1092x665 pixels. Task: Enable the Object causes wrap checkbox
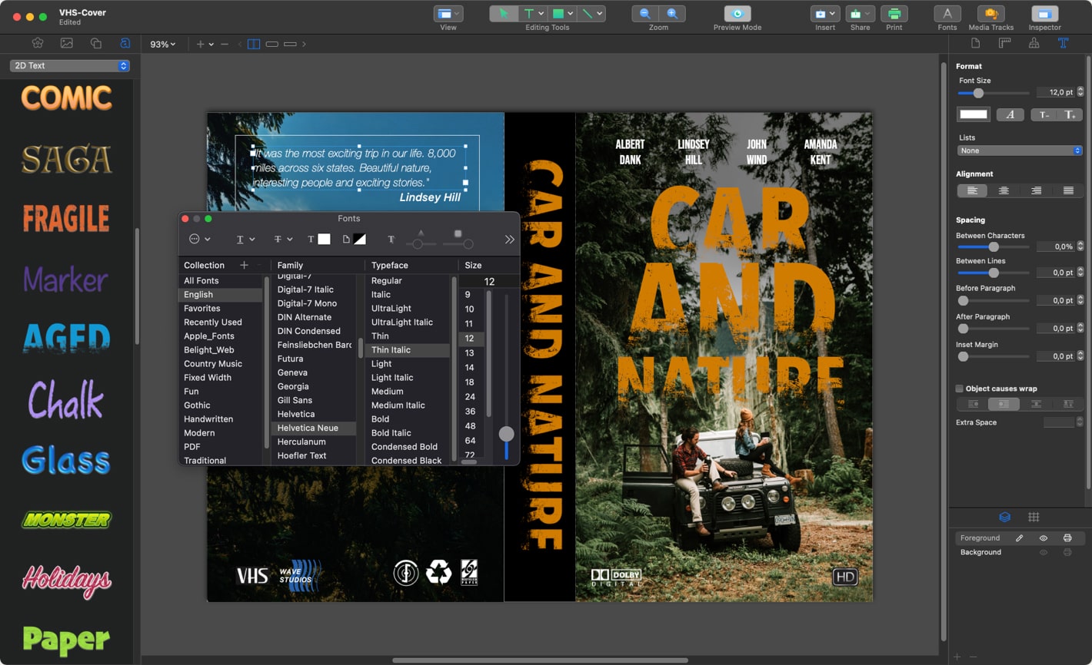[959, 388]
